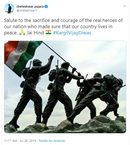The height and width of the screenshot is (145, 130).
Task: Open the Twitter for Android link
Action: point(52,141)
